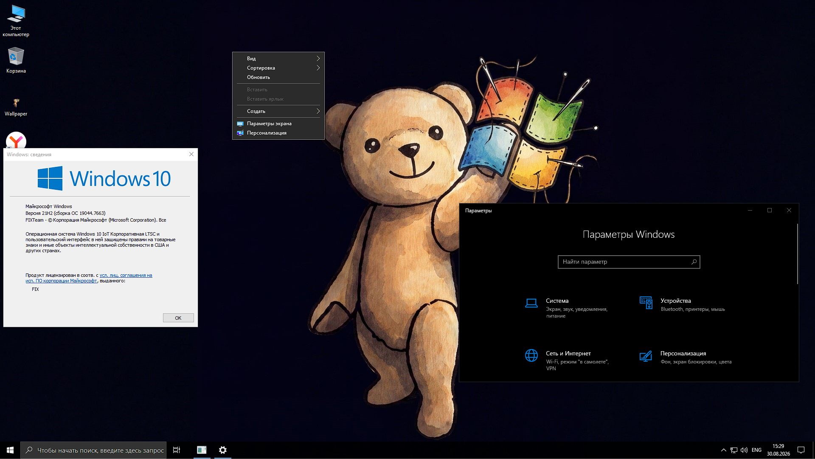The height and width of the screenshot is (459, 815).
Task: Close the Параметры window
Action: pos(789,210)
